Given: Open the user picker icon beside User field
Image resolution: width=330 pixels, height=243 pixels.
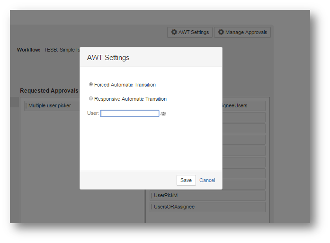Looking at the screenshot, I should point(163,113).
